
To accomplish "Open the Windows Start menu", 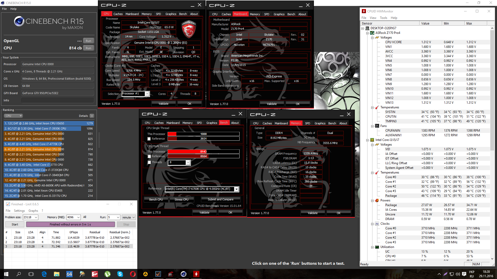I will (6, 274).
